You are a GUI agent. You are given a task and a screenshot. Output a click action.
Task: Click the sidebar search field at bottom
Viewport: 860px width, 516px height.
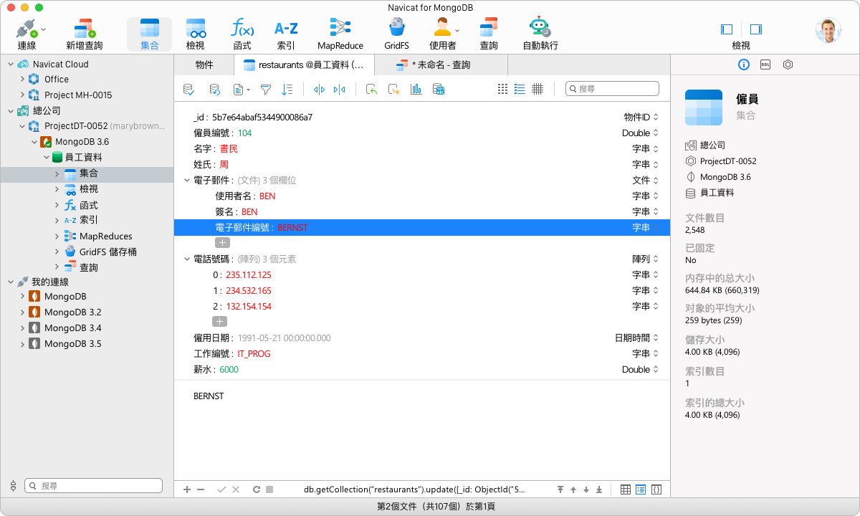point(94,485)
